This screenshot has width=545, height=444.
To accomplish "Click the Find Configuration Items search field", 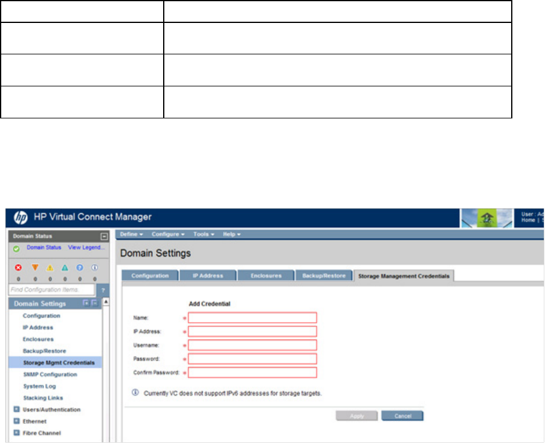I will [52, 290].
